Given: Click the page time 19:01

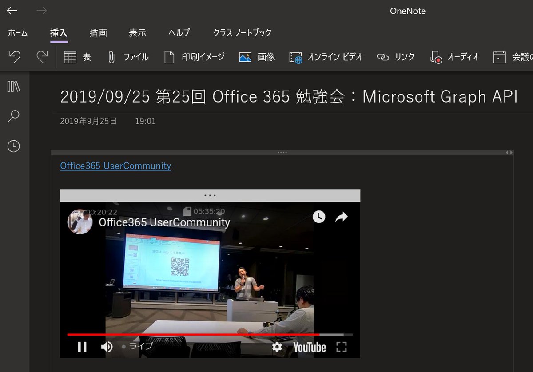Looking at the screenshot, I should tap(145, 121).
